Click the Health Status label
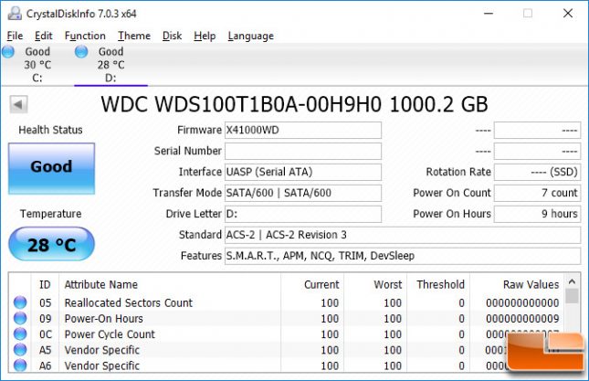The image size is (589, 381). tap(51, 130)
